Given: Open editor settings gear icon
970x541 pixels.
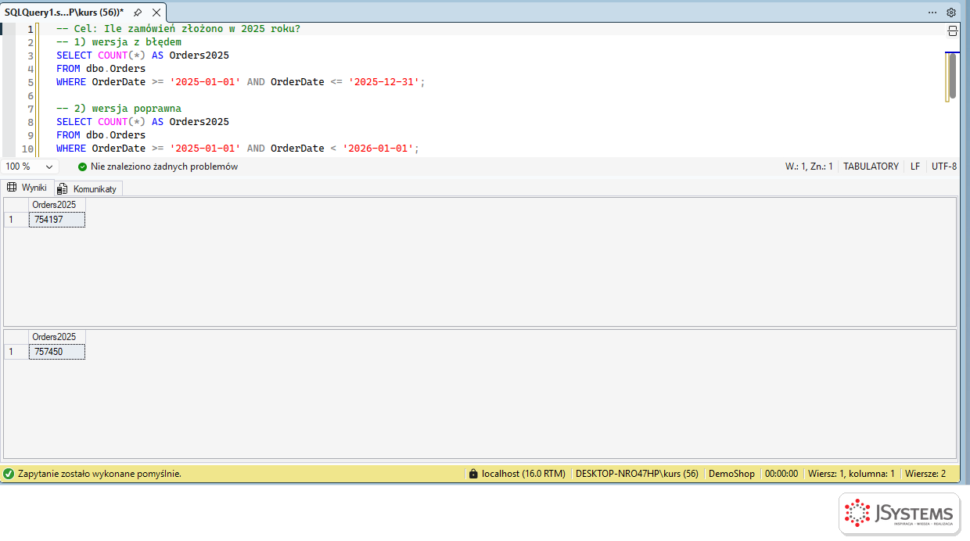Looking at the screenshot, I should click(x=951, y=13).
